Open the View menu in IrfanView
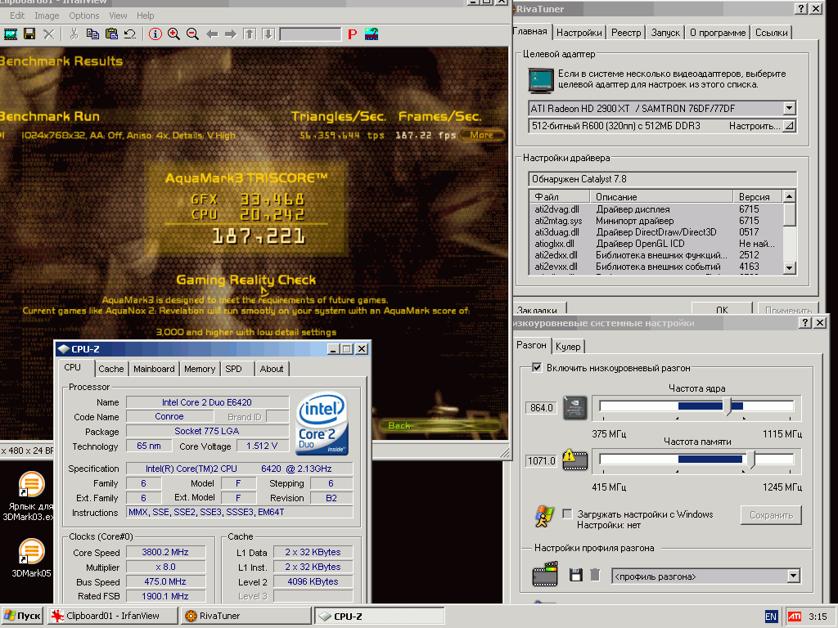Screen dimensions: 838x628 pos(118,16)
